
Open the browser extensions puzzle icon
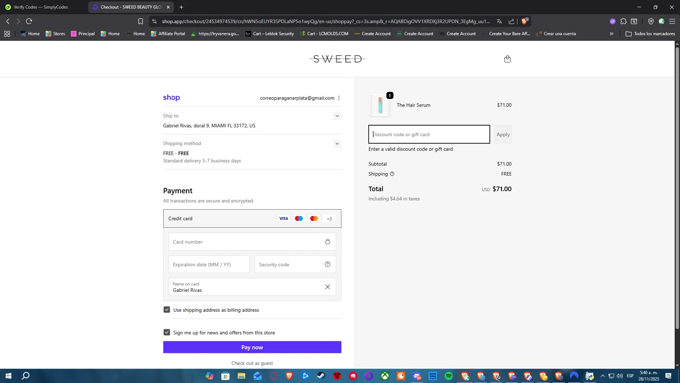[623, 21]
